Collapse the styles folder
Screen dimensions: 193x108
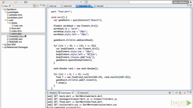[8, 23]
